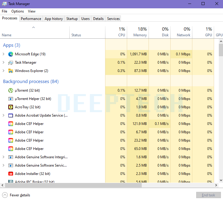
Task: Click icon of Adobe CEF Helper using 23.2 MB
Action: [11, 140]
